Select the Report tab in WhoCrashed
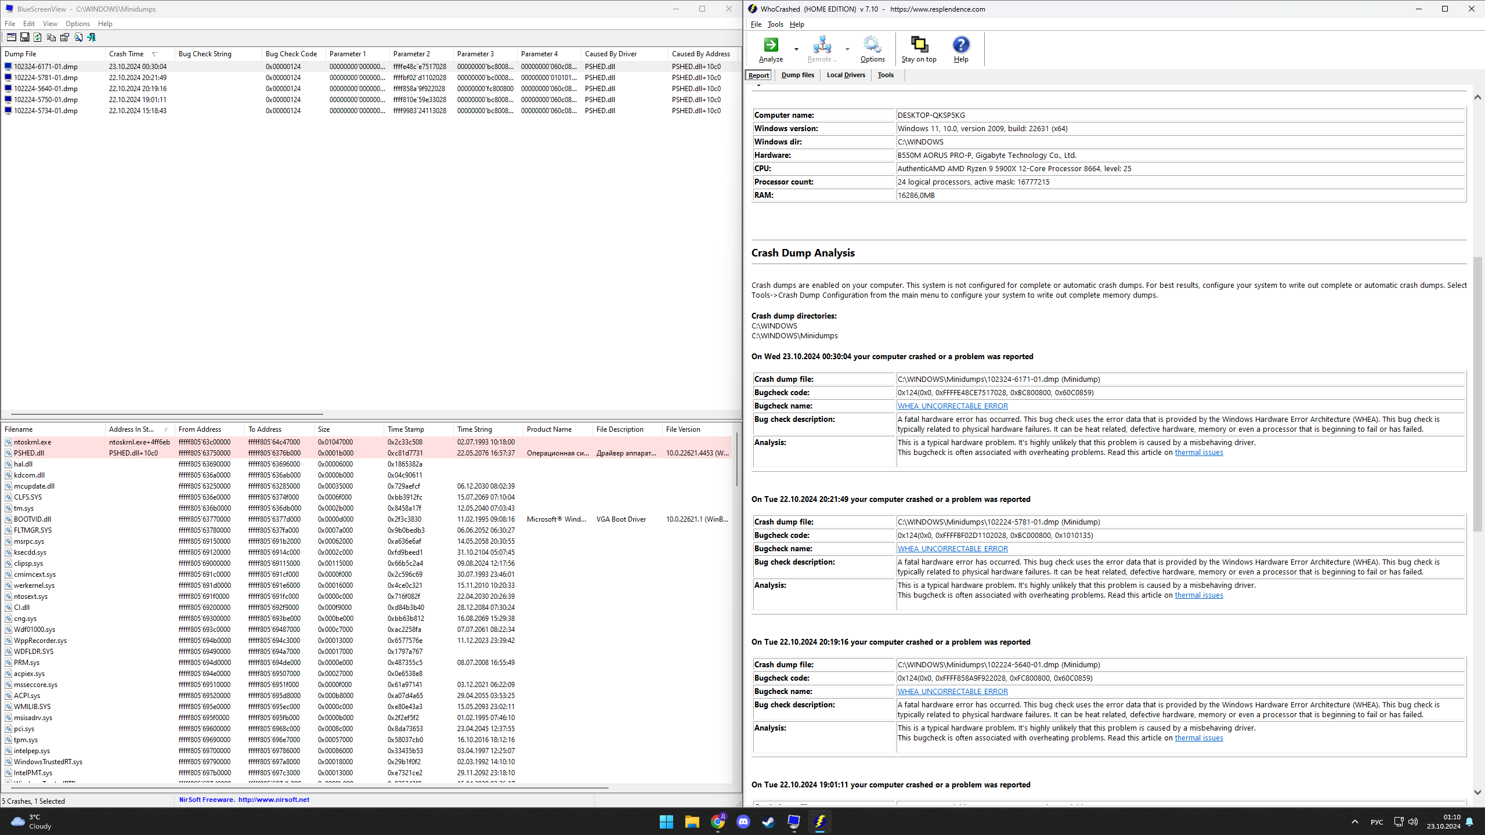1485x835 pixels. (758, 75)
